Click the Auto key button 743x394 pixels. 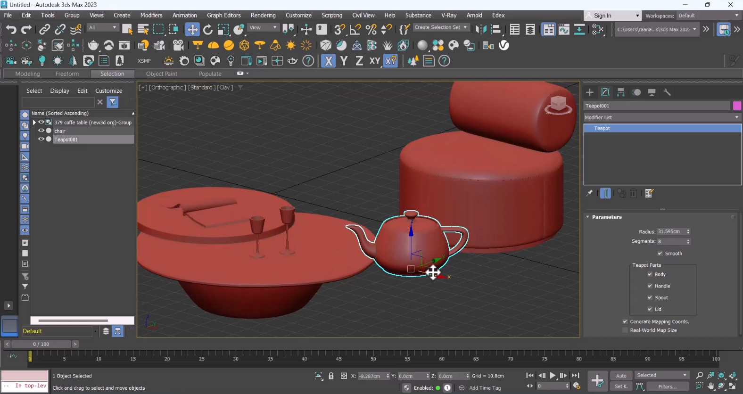click(621, 376)
